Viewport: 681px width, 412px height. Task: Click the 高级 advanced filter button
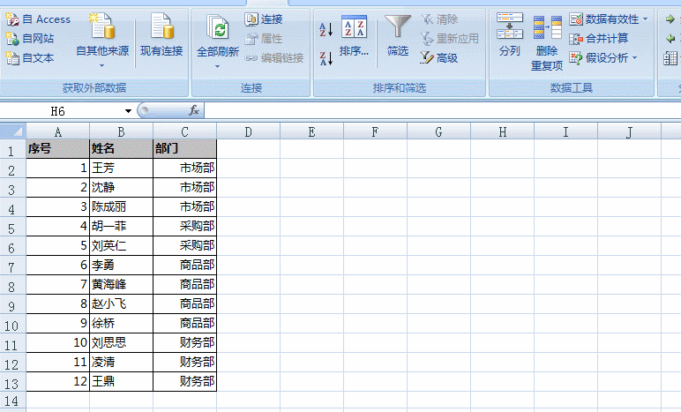click(439, 58)
